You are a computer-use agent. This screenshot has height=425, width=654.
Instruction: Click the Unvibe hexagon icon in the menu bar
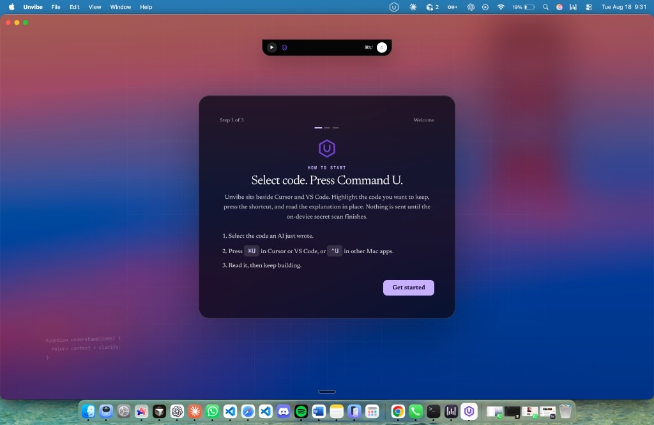[x=394, y=7]
